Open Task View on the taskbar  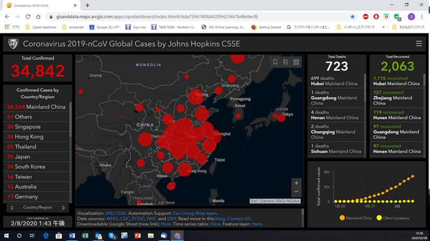[32, 236]
